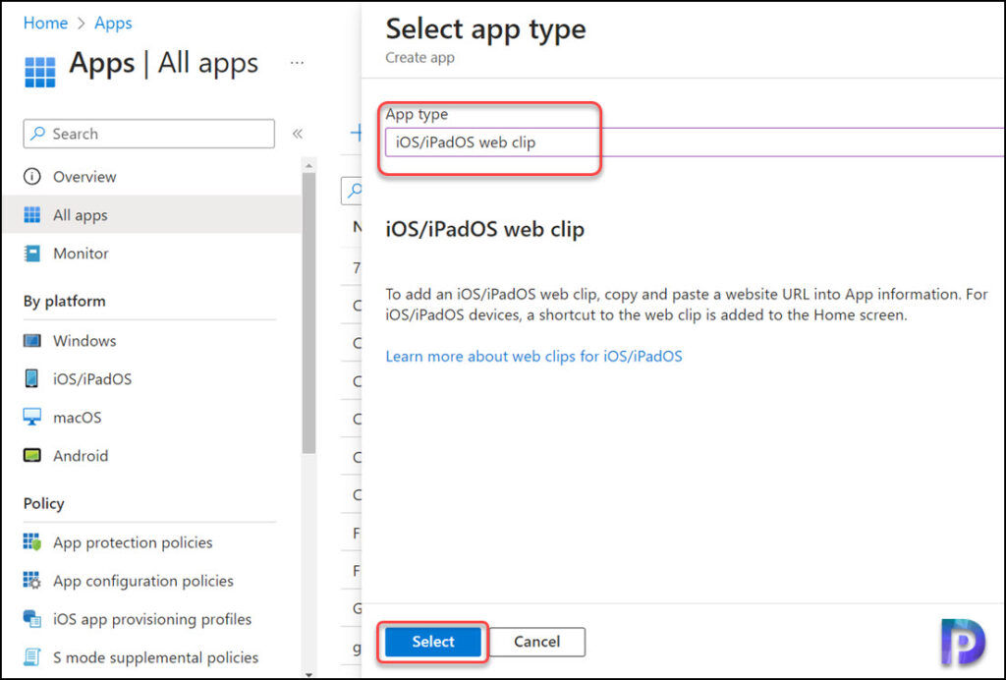
Task: Click the By platform section label
Action: tap(64, 301)
